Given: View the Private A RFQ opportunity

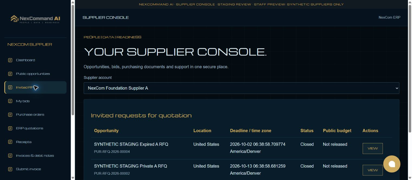Looking at the screenshot, I should point(372,170).
